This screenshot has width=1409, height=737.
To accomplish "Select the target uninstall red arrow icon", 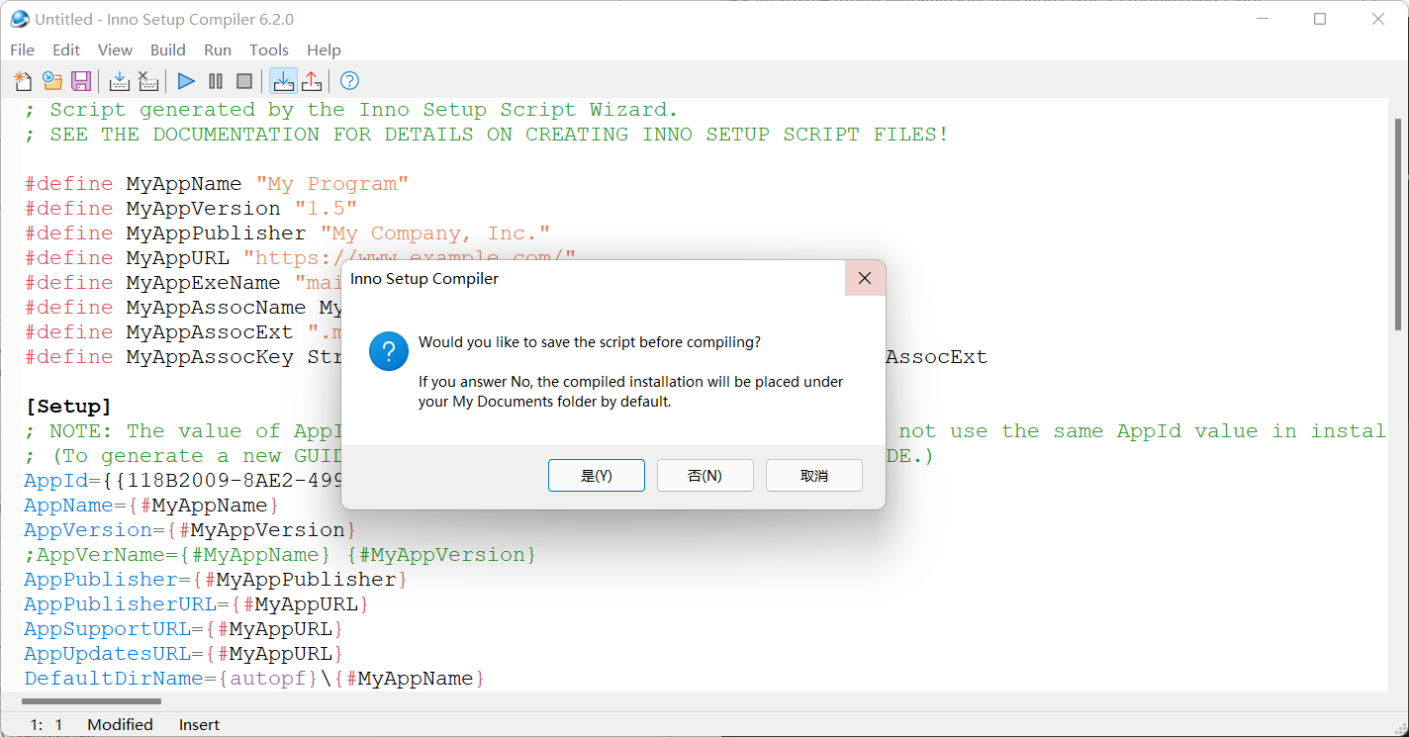I will point(312,81).
